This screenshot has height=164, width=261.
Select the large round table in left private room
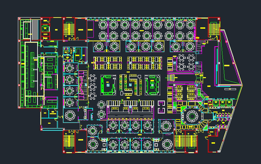70,115
